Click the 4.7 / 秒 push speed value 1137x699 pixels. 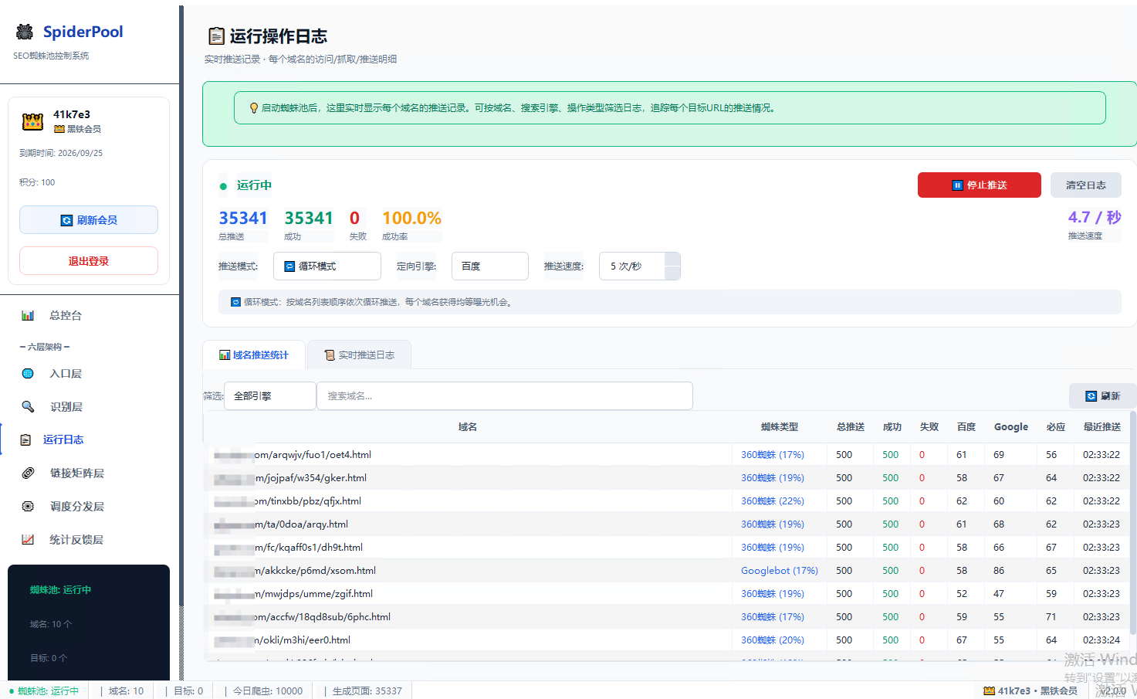(x=1095, y=218)
